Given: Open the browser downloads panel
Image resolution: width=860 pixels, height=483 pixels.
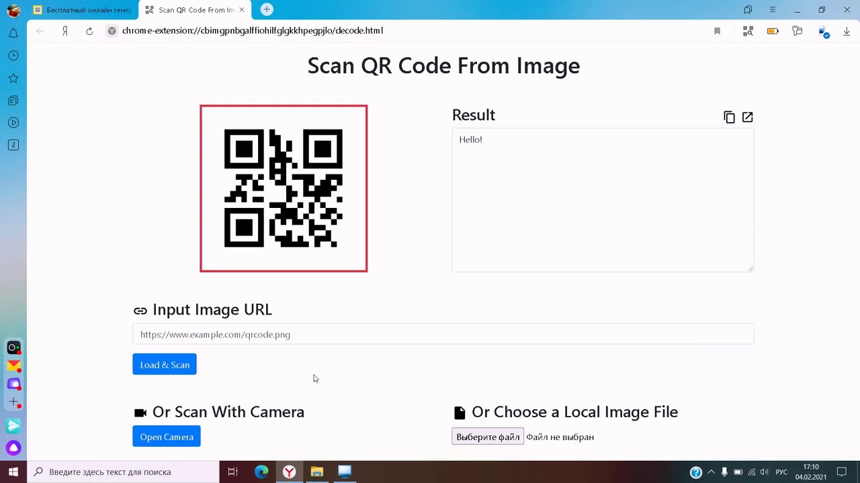Looking at the screenshot, I should [847, 31].
